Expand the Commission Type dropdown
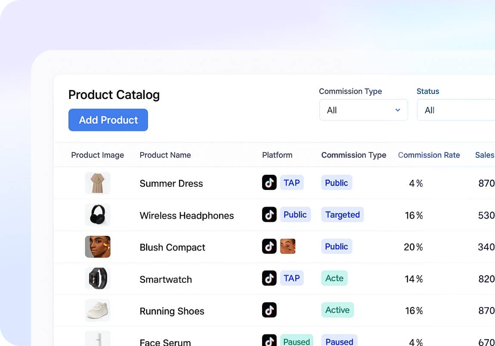This screenshot has height=346, width=495. 363,110
